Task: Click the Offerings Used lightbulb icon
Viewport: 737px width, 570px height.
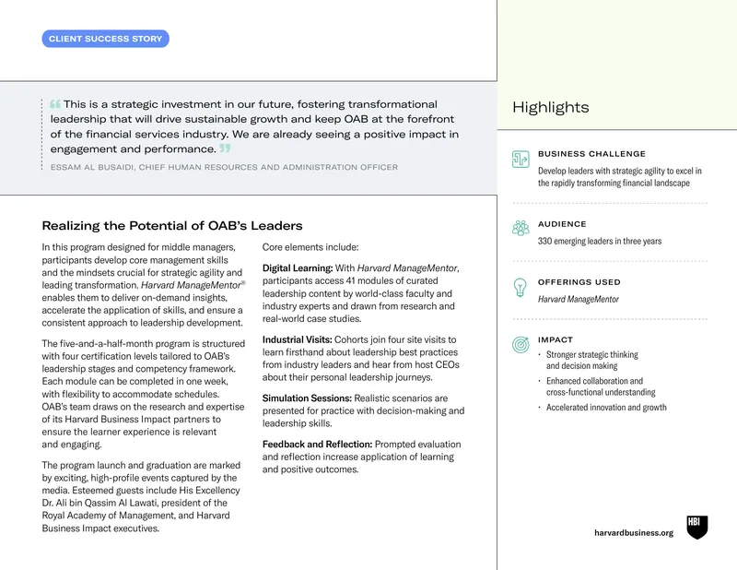Action: (x=520, y=287)
